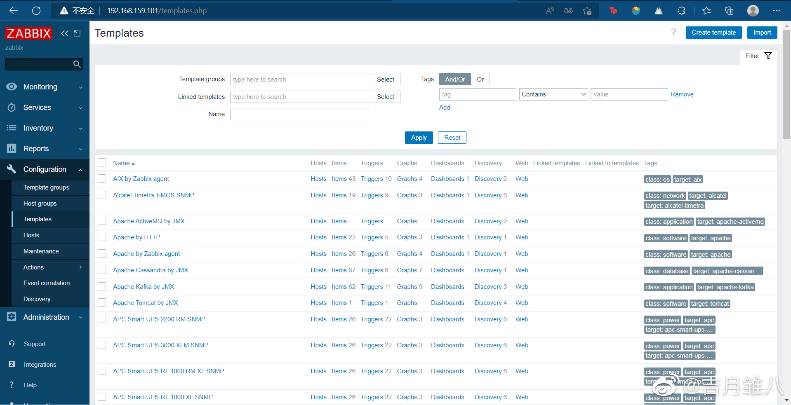791x405 pixels.
Task: Open the Contains tag operator dropdown
Action: [x=553, y=94]
